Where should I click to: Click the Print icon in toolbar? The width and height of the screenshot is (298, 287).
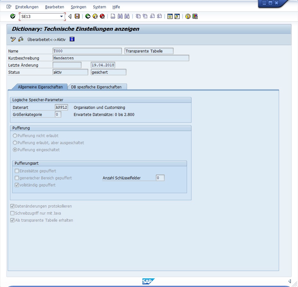point(113,16)
